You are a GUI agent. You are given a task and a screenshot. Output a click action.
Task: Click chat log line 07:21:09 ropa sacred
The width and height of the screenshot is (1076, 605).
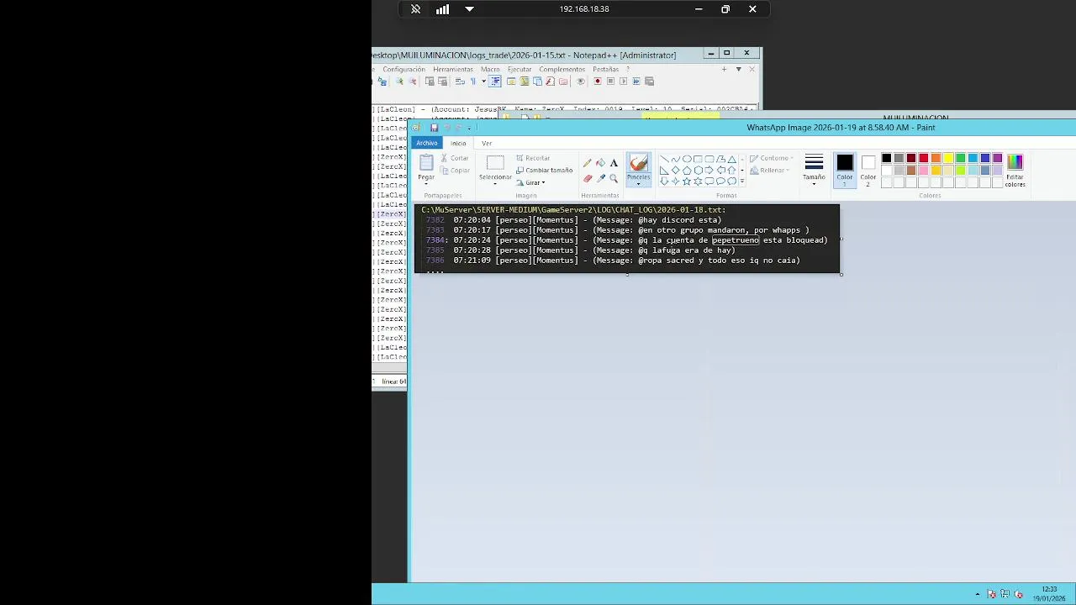[x=613, y=260]
